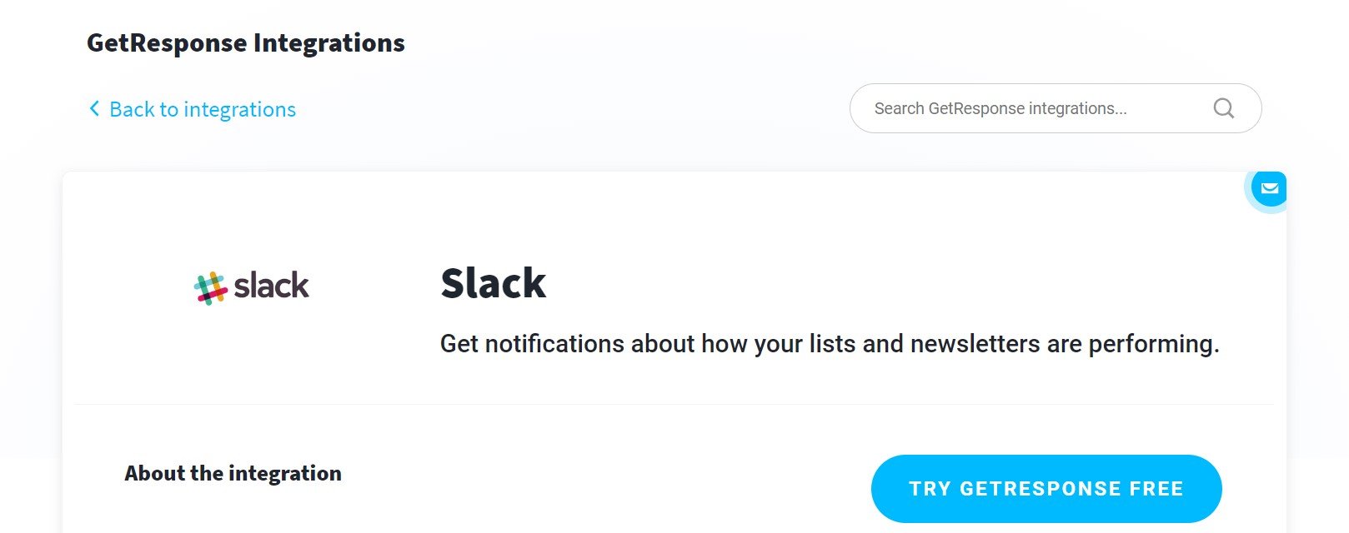Click the TRY GETRESPONSE FREE button
This screenshot has width=1349, height=533.
point(1046,489)
